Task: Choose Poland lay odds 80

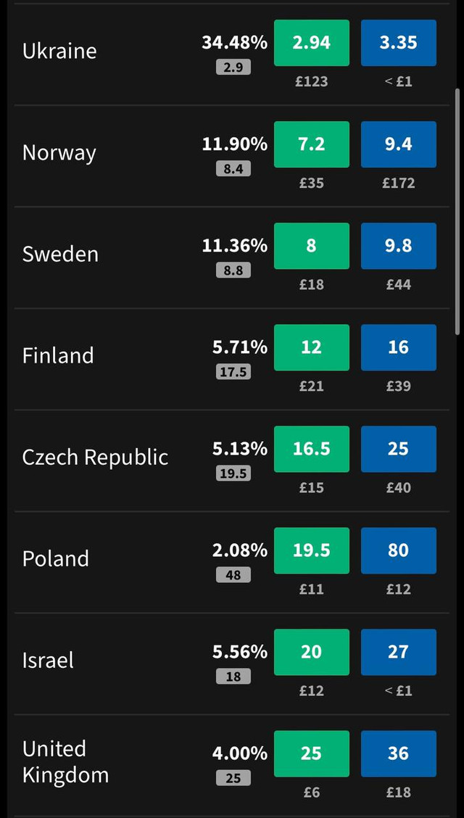Action: coord(398,550)
